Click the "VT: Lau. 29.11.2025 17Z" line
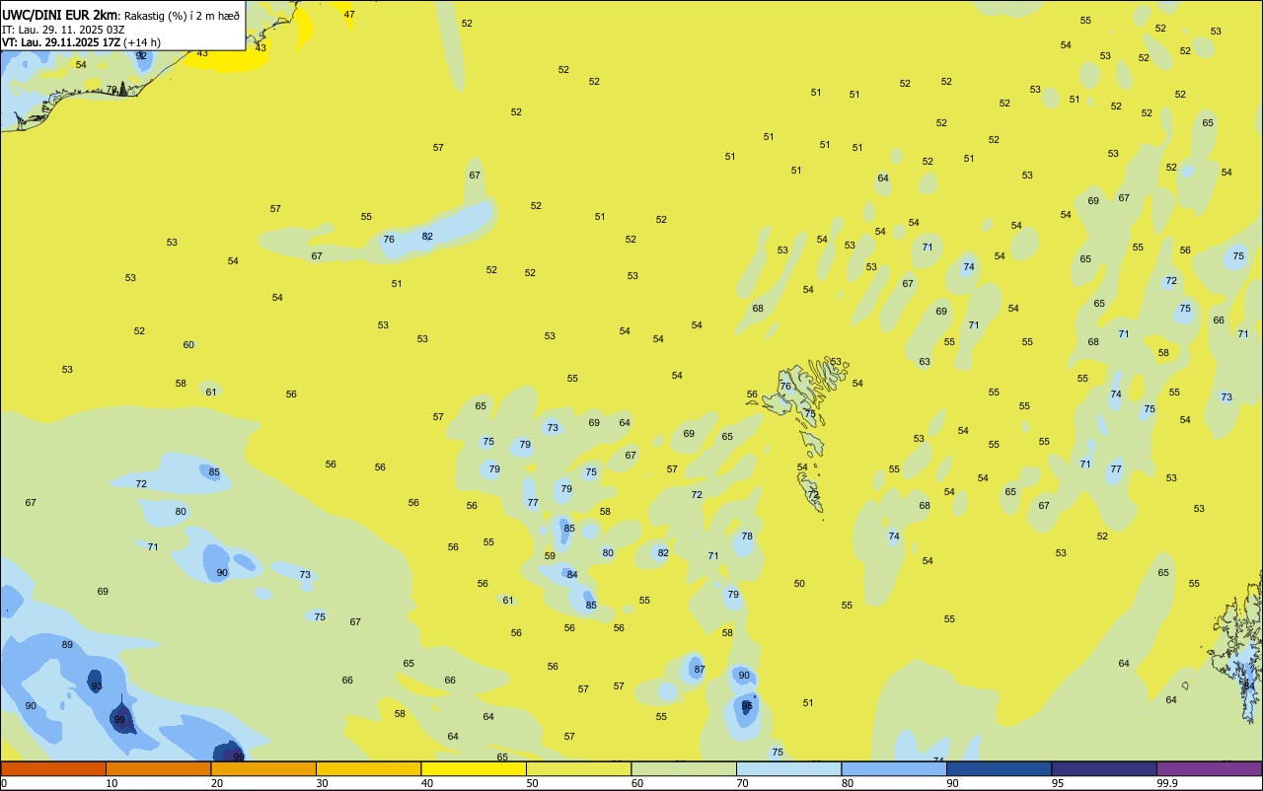This screenshot has height=791, width=1263. [60, 42]
